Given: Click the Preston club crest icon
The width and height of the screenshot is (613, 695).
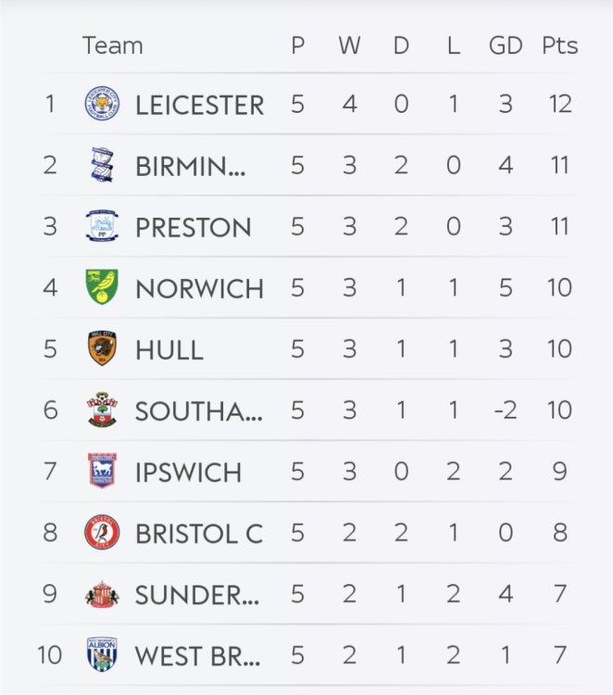Looking at the screenshot, I should 101,226.
